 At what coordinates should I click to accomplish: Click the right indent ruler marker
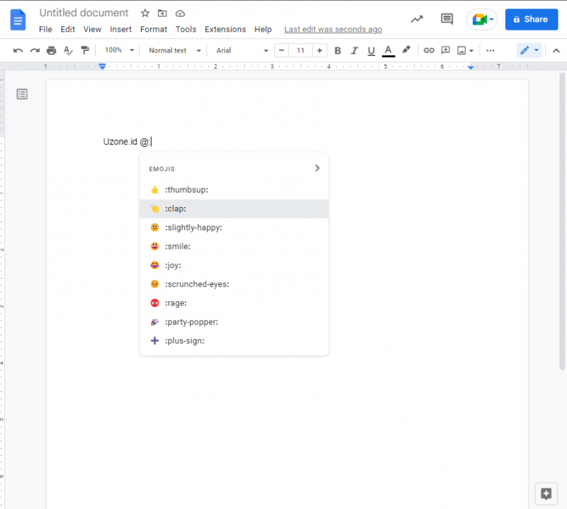pyautogui.click(x=471, y=67)
